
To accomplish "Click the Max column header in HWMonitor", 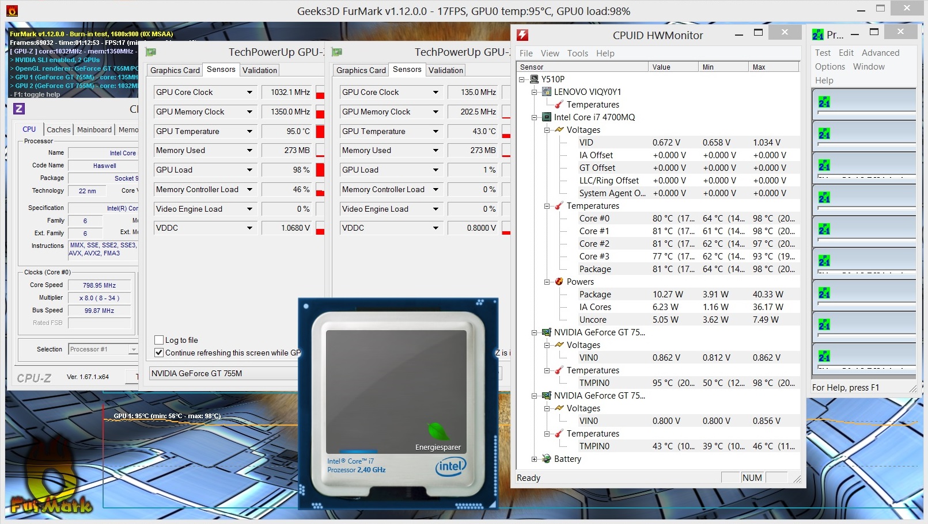I will [x=774, y=67].
